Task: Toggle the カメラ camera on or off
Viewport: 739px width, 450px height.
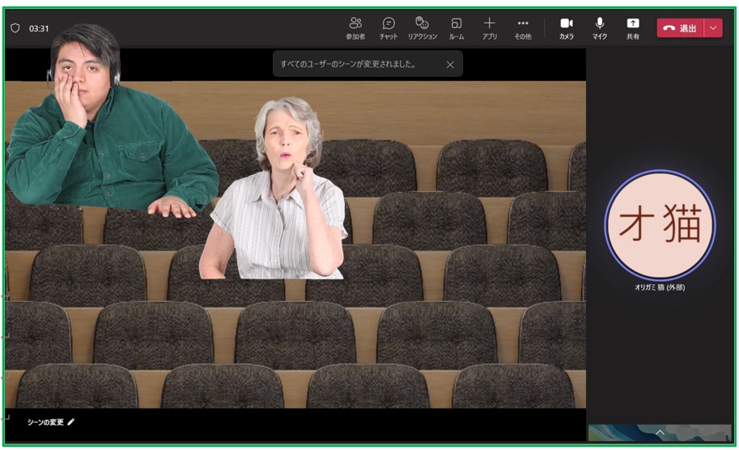Action: pos(567,28)
